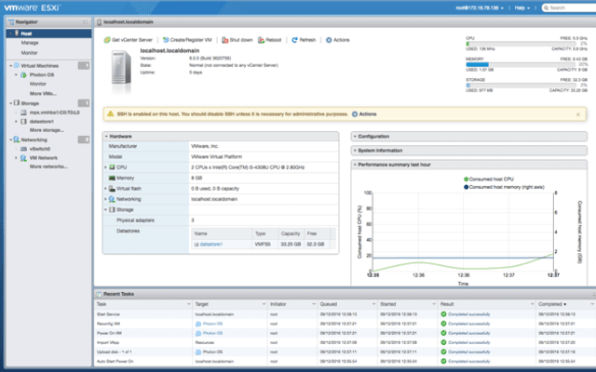Select Monitor under Host

(29, 53)
